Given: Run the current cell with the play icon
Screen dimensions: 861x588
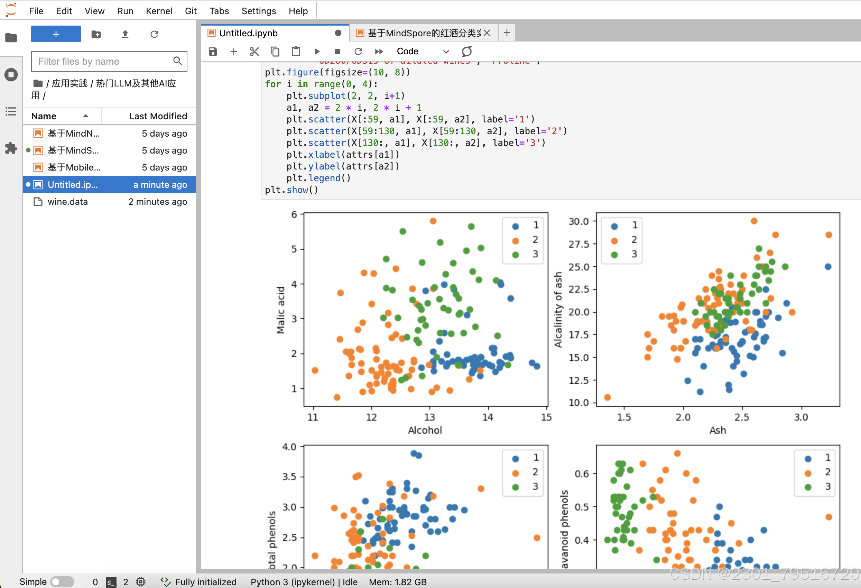Looking at the screenshot, I should tap(317, 52).
